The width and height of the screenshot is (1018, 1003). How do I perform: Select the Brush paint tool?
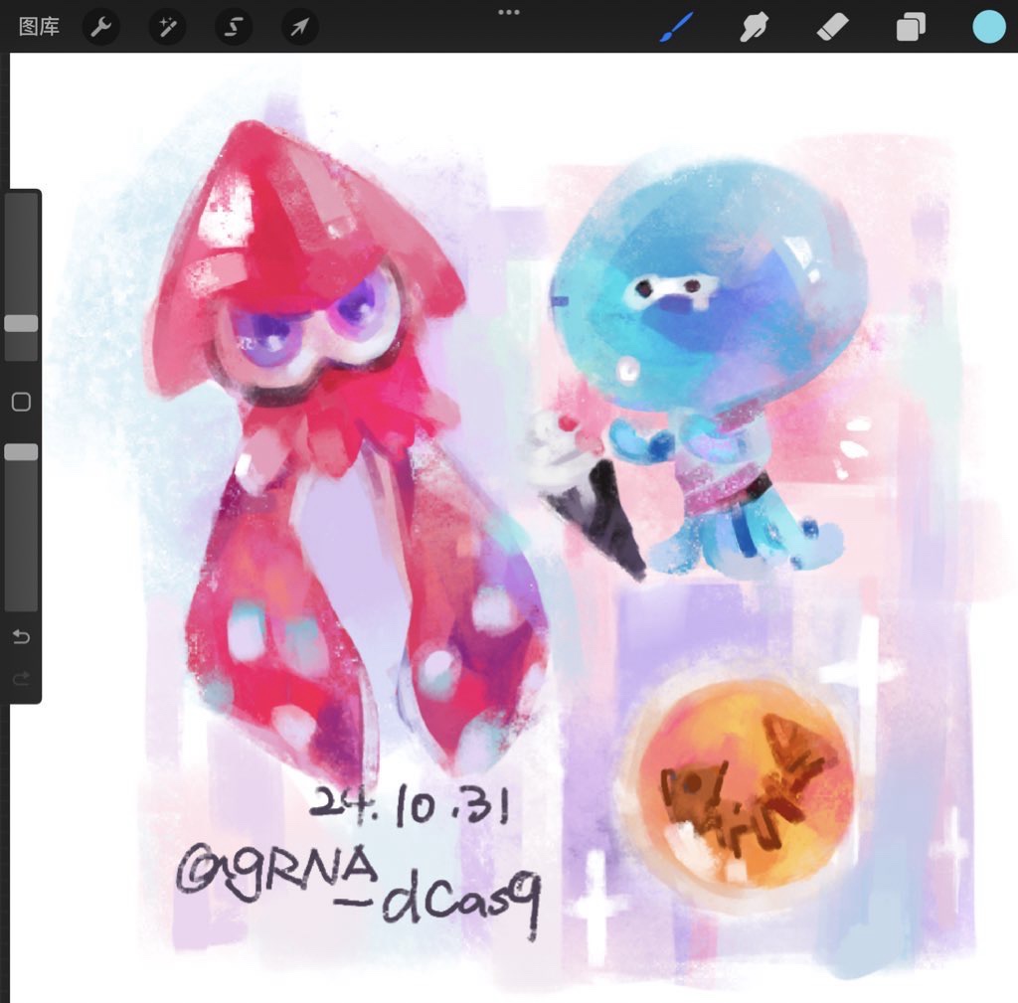[676, 27]
